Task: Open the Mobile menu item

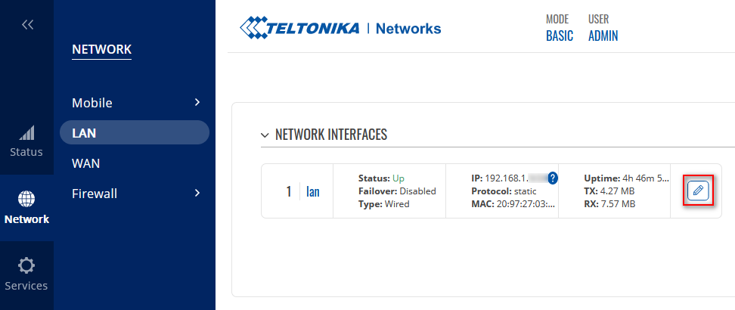Action: point(92,102)
